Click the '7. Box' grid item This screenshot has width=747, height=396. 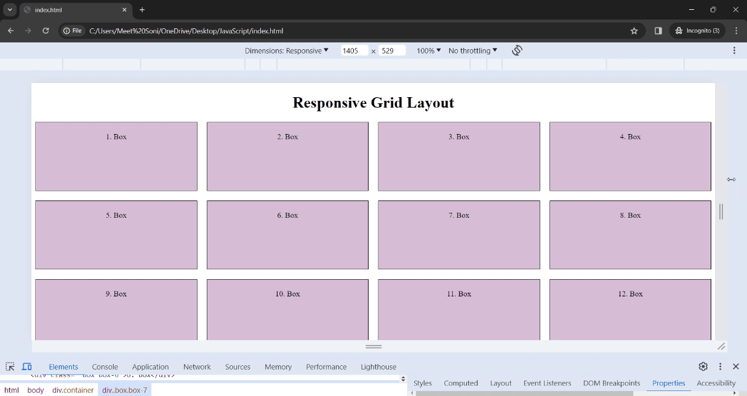point(459,235)
